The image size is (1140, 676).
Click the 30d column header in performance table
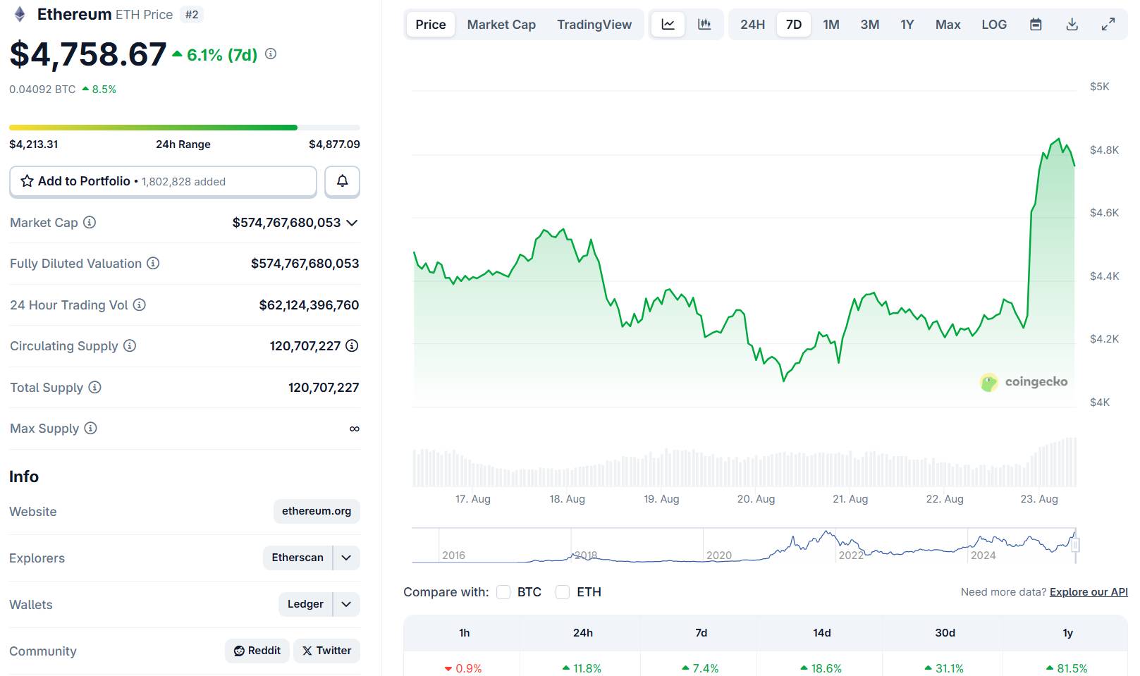(x=945, y=633)
